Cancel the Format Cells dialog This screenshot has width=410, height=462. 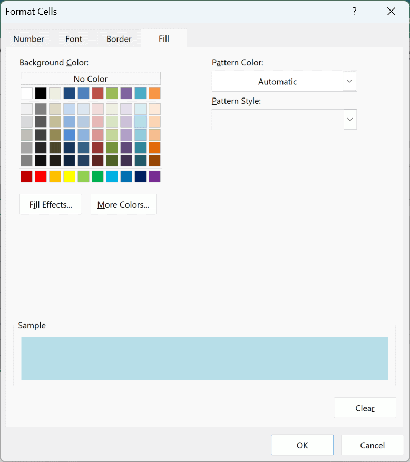(x=372, y=445)
